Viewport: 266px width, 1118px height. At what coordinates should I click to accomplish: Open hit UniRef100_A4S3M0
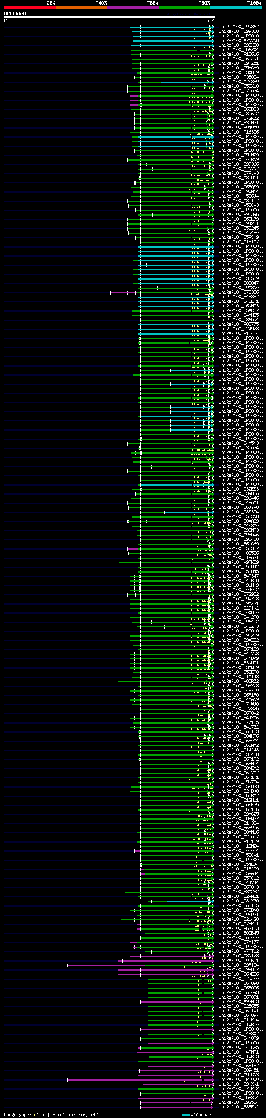point(239,526)
